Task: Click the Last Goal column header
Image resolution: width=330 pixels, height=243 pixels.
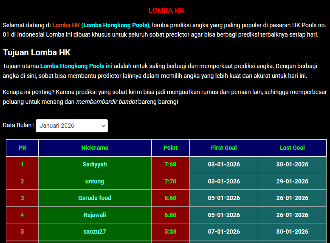Action: tap(292, 148)
